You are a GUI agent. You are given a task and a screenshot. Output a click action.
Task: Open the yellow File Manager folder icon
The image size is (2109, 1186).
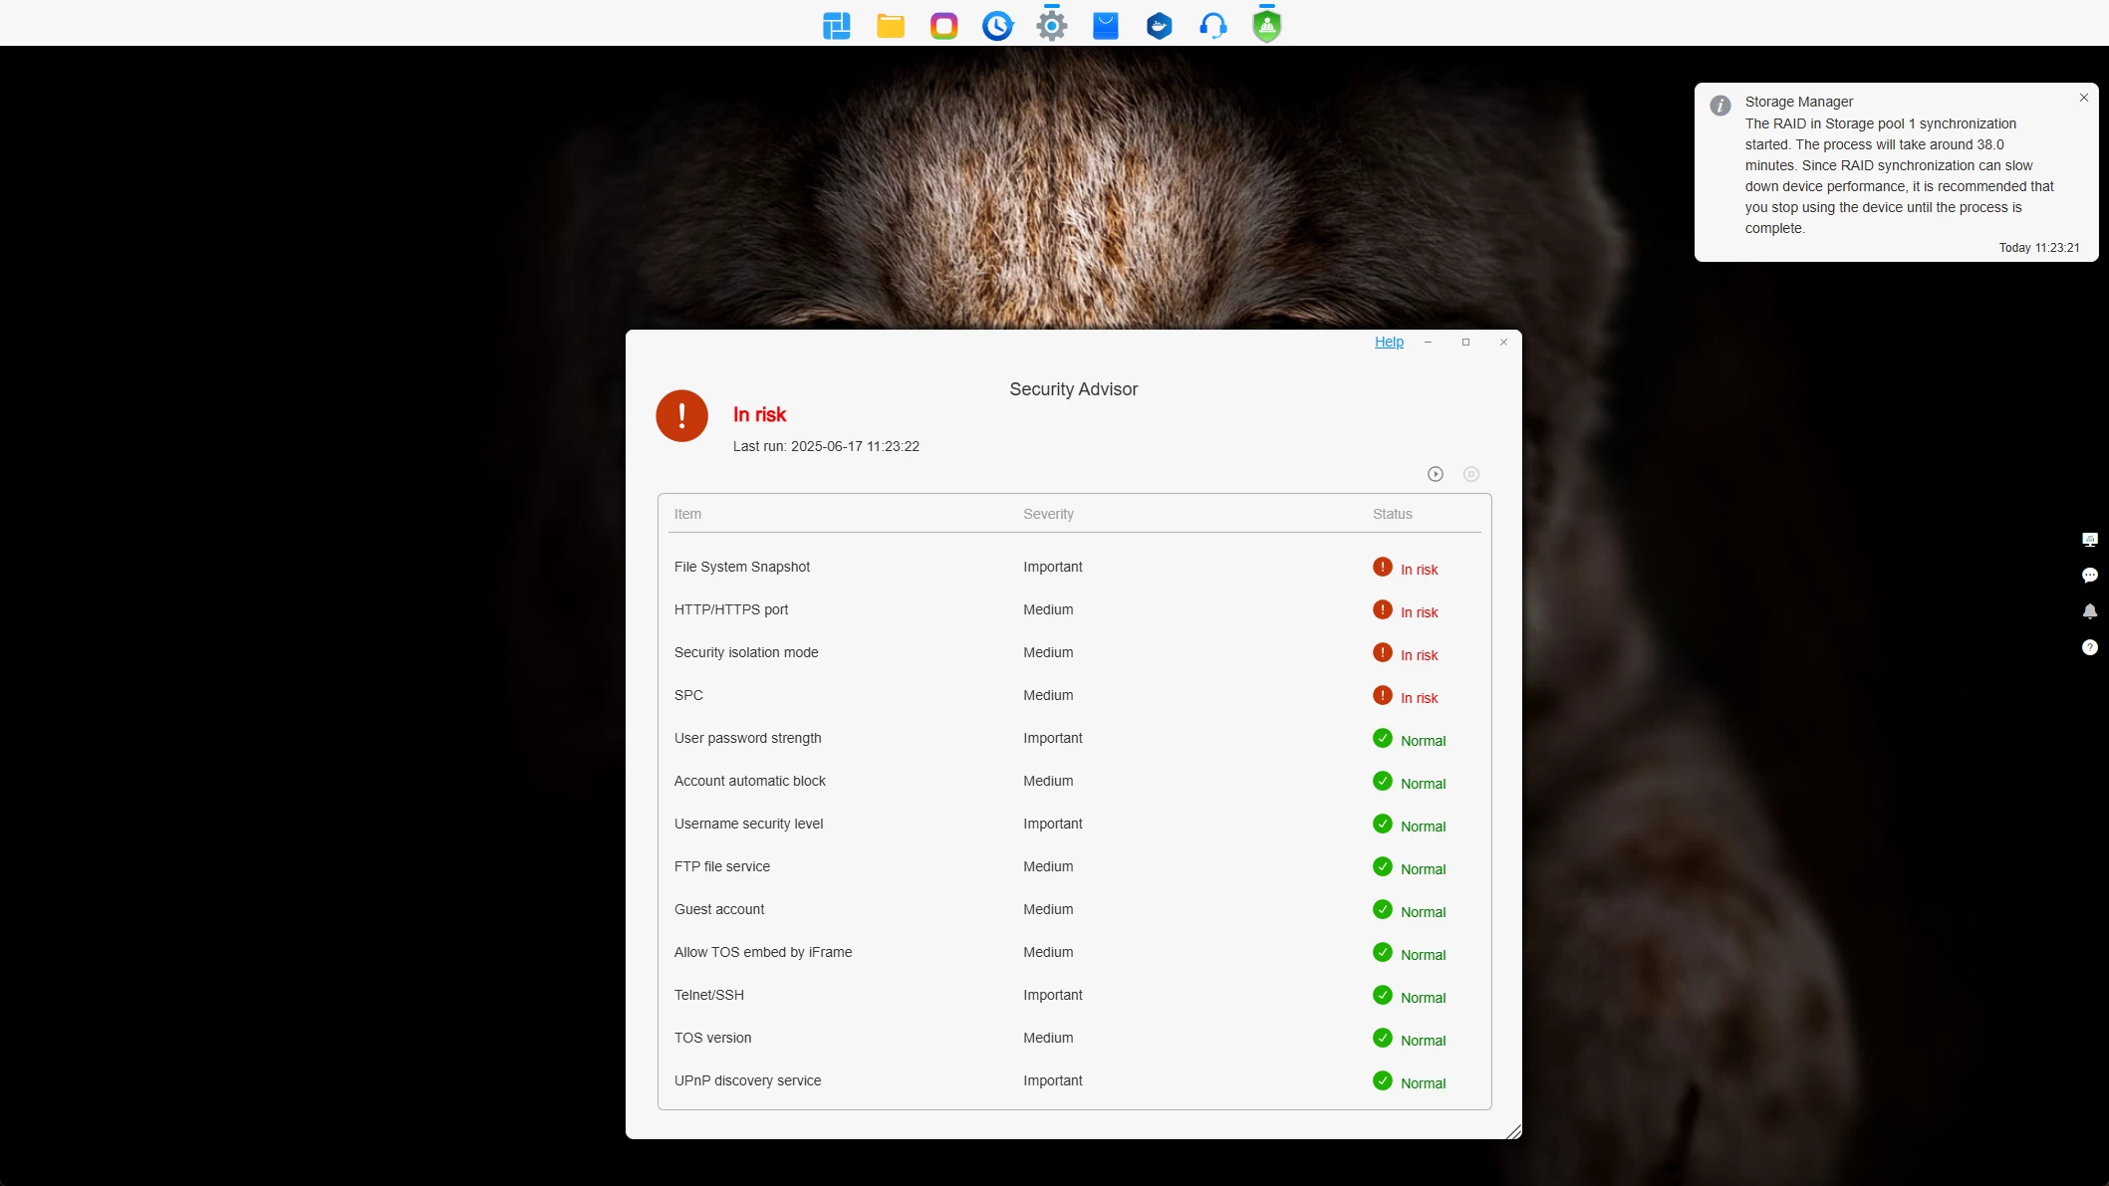(891, 26)
